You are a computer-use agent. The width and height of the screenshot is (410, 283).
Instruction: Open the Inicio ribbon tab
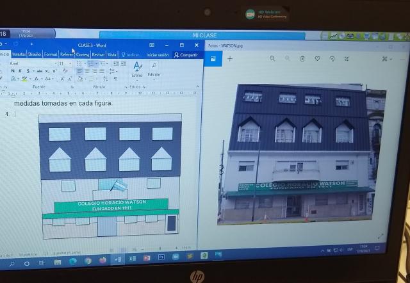coord(4,54)
